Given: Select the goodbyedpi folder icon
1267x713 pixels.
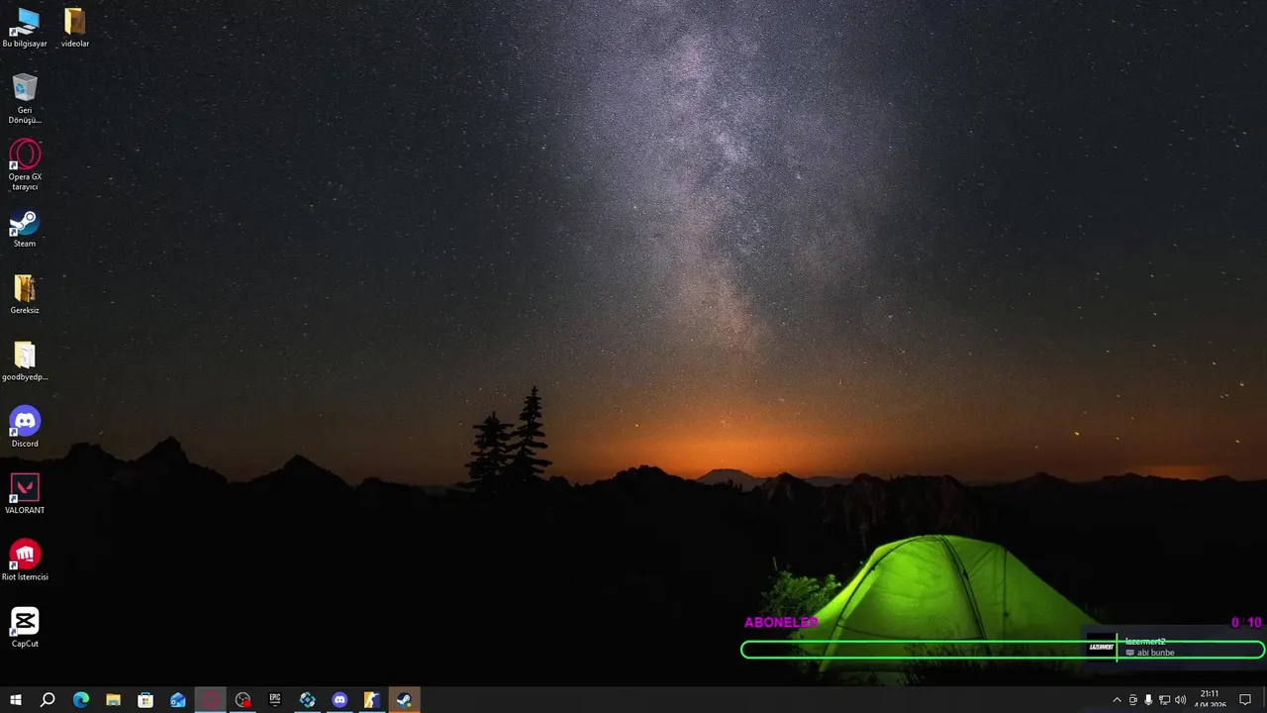Looking at the screenshot, I should (x=25, y=361).
